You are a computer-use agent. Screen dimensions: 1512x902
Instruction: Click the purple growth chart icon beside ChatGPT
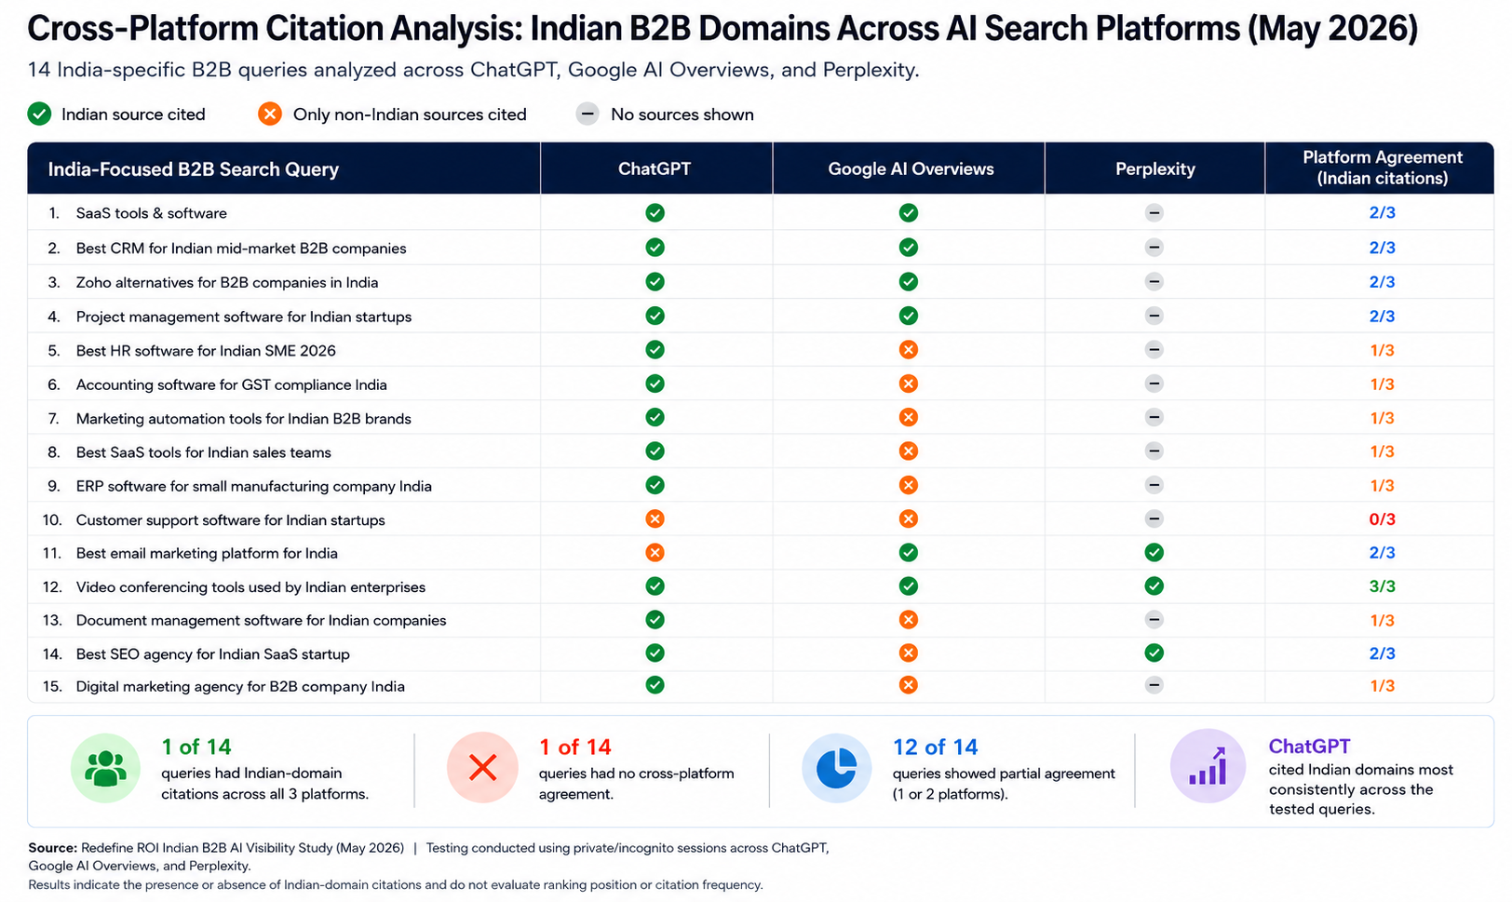pyautogui.click(x=1208, y=766)
